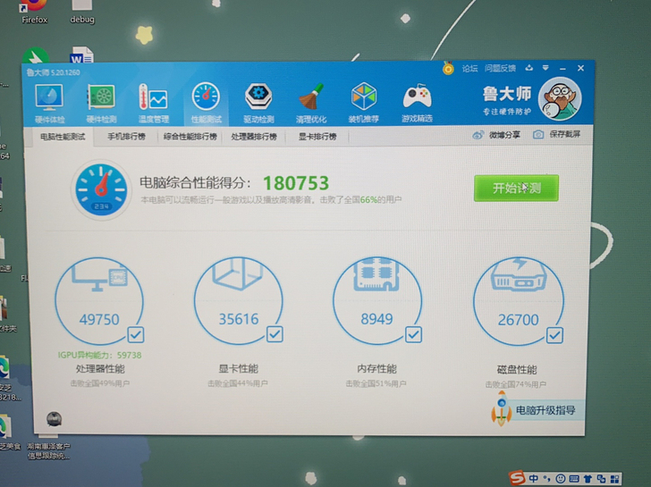The image size is (651, 487).
Task: Click the 击败全国44%用户 text under graphics
Action: click(238, 383)
